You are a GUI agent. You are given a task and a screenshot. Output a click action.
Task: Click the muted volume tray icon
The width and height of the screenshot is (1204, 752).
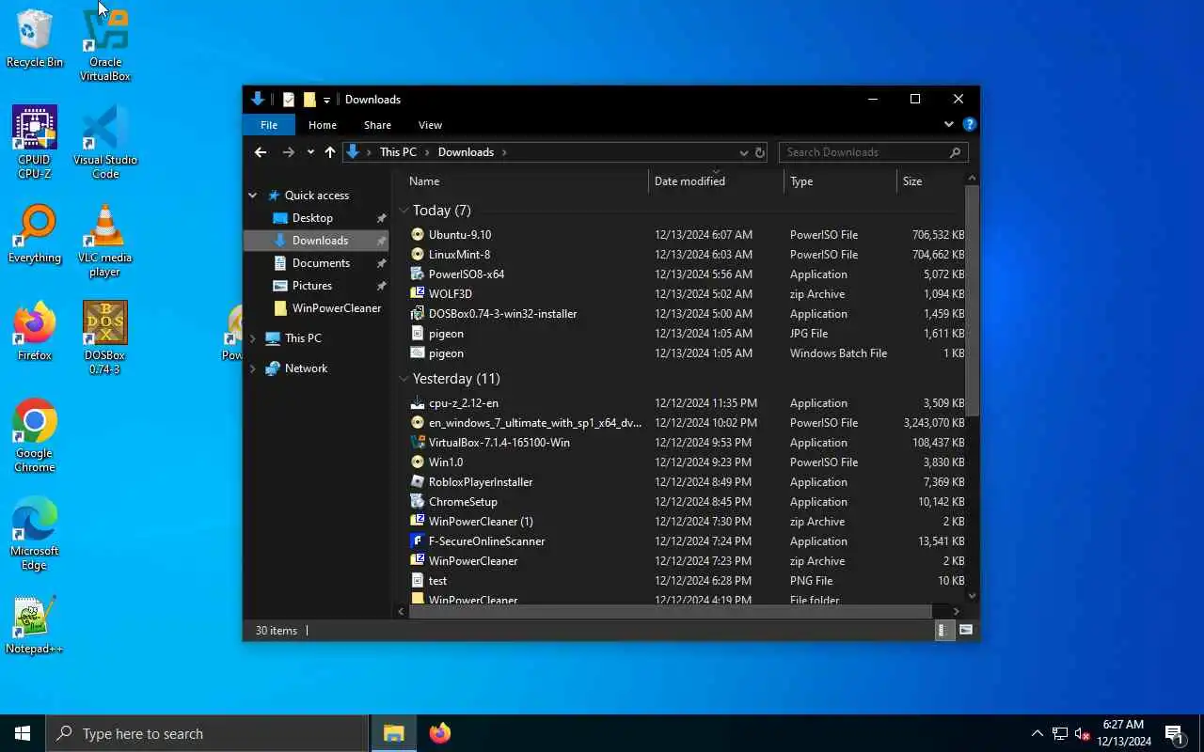[x=1083, y=733]
